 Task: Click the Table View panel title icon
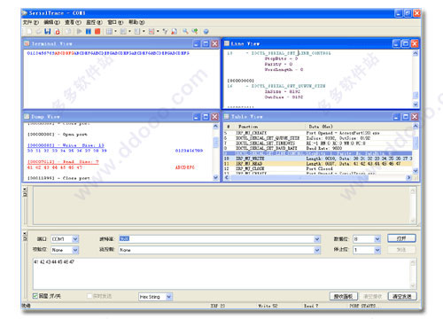(227, 116)
